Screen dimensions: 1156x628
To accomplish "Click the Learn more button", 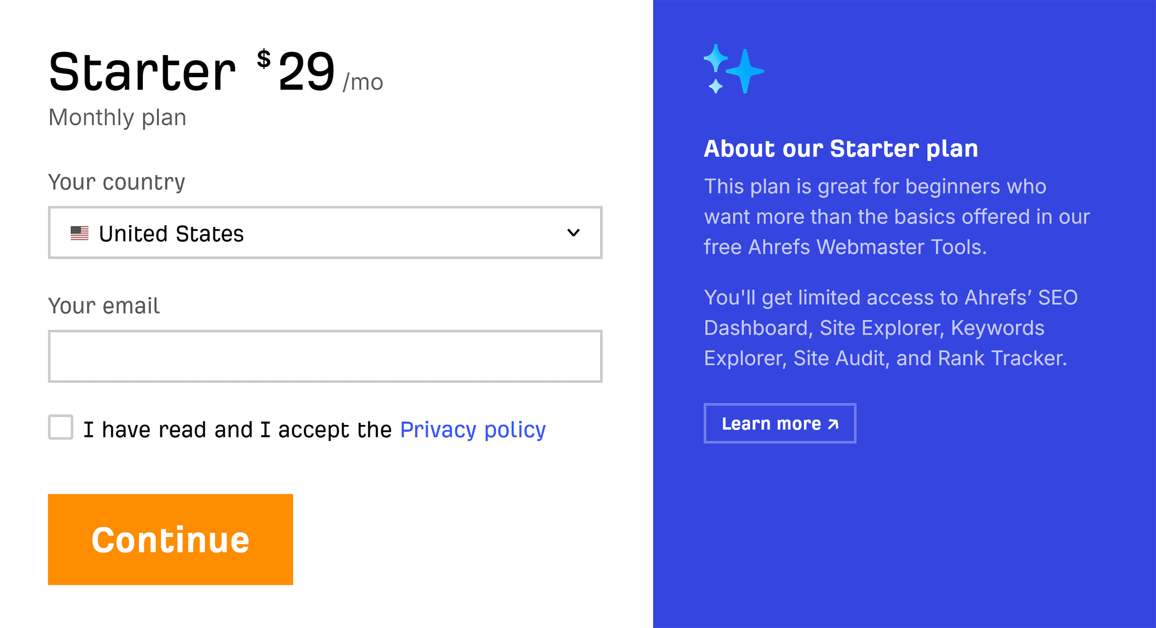I will [780, 423].
